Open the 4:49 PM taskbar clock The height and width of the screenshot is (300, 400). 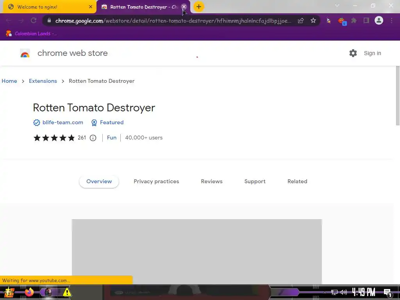click(x=364, y=292)
